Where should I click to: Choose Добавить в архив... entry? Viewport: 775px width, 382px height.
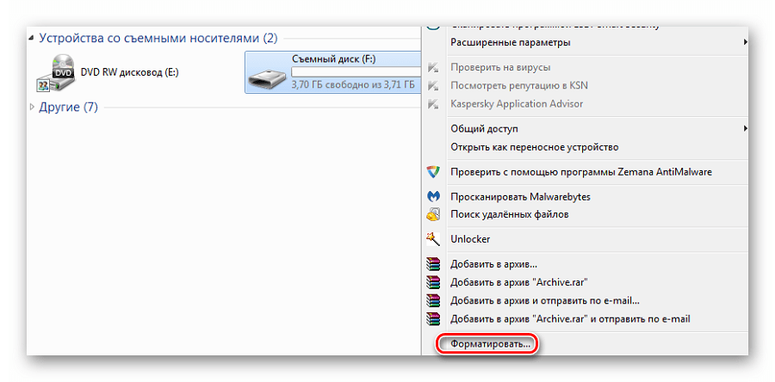[493, 264]
